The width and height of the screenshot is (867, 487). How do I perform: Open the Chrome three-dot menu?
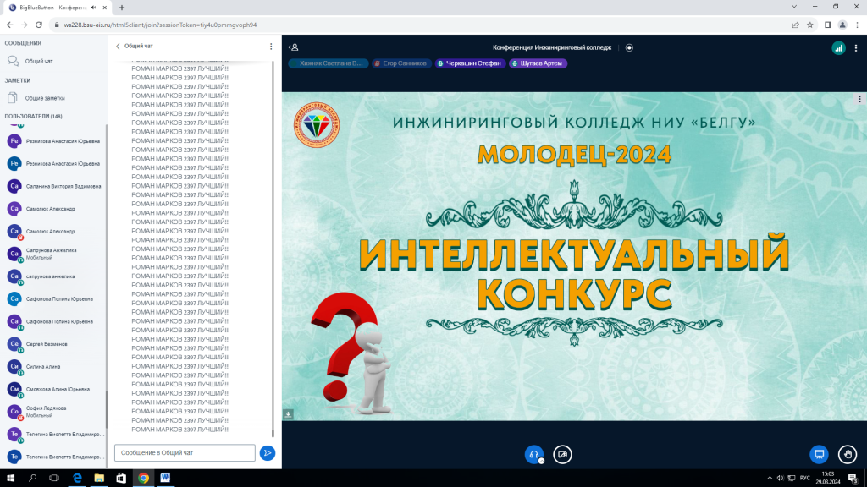(858, 25)
